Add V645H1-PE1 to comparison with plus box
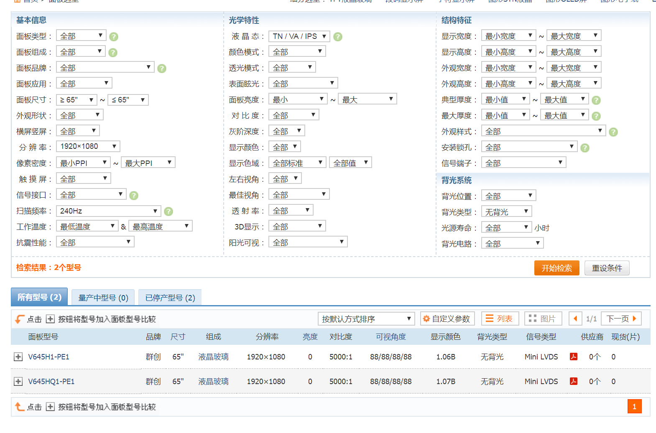Screen dimensions: 656x433 18,357
